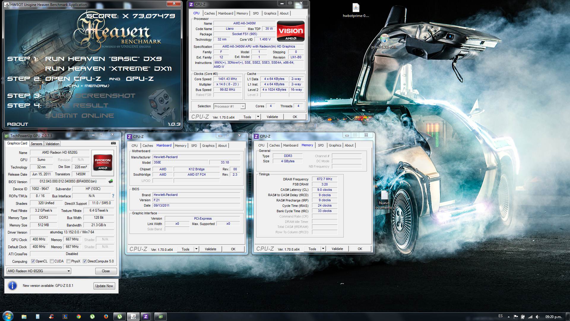Click the Driver Version atiumdag text
570x321 pixels.
coord(72,232)
